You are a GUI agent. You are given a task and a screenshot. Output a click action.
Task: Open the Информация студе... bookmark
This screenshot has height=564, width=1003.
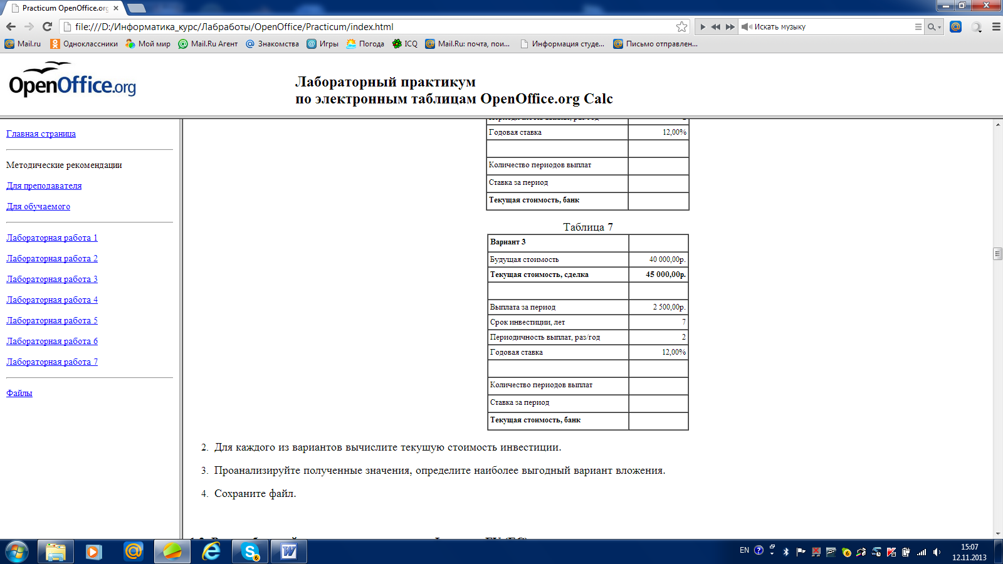[x=562, y=44]
